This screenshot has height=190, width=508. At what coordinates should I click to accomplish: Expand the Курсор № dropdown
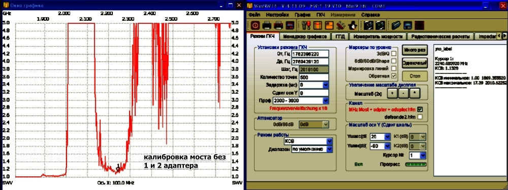coord(423,156)
